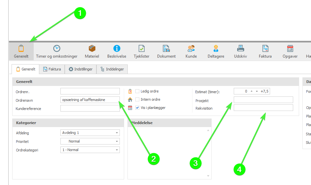Enable the Ledig ordre checkbox
311x185 pixels.
coord(137,91)
